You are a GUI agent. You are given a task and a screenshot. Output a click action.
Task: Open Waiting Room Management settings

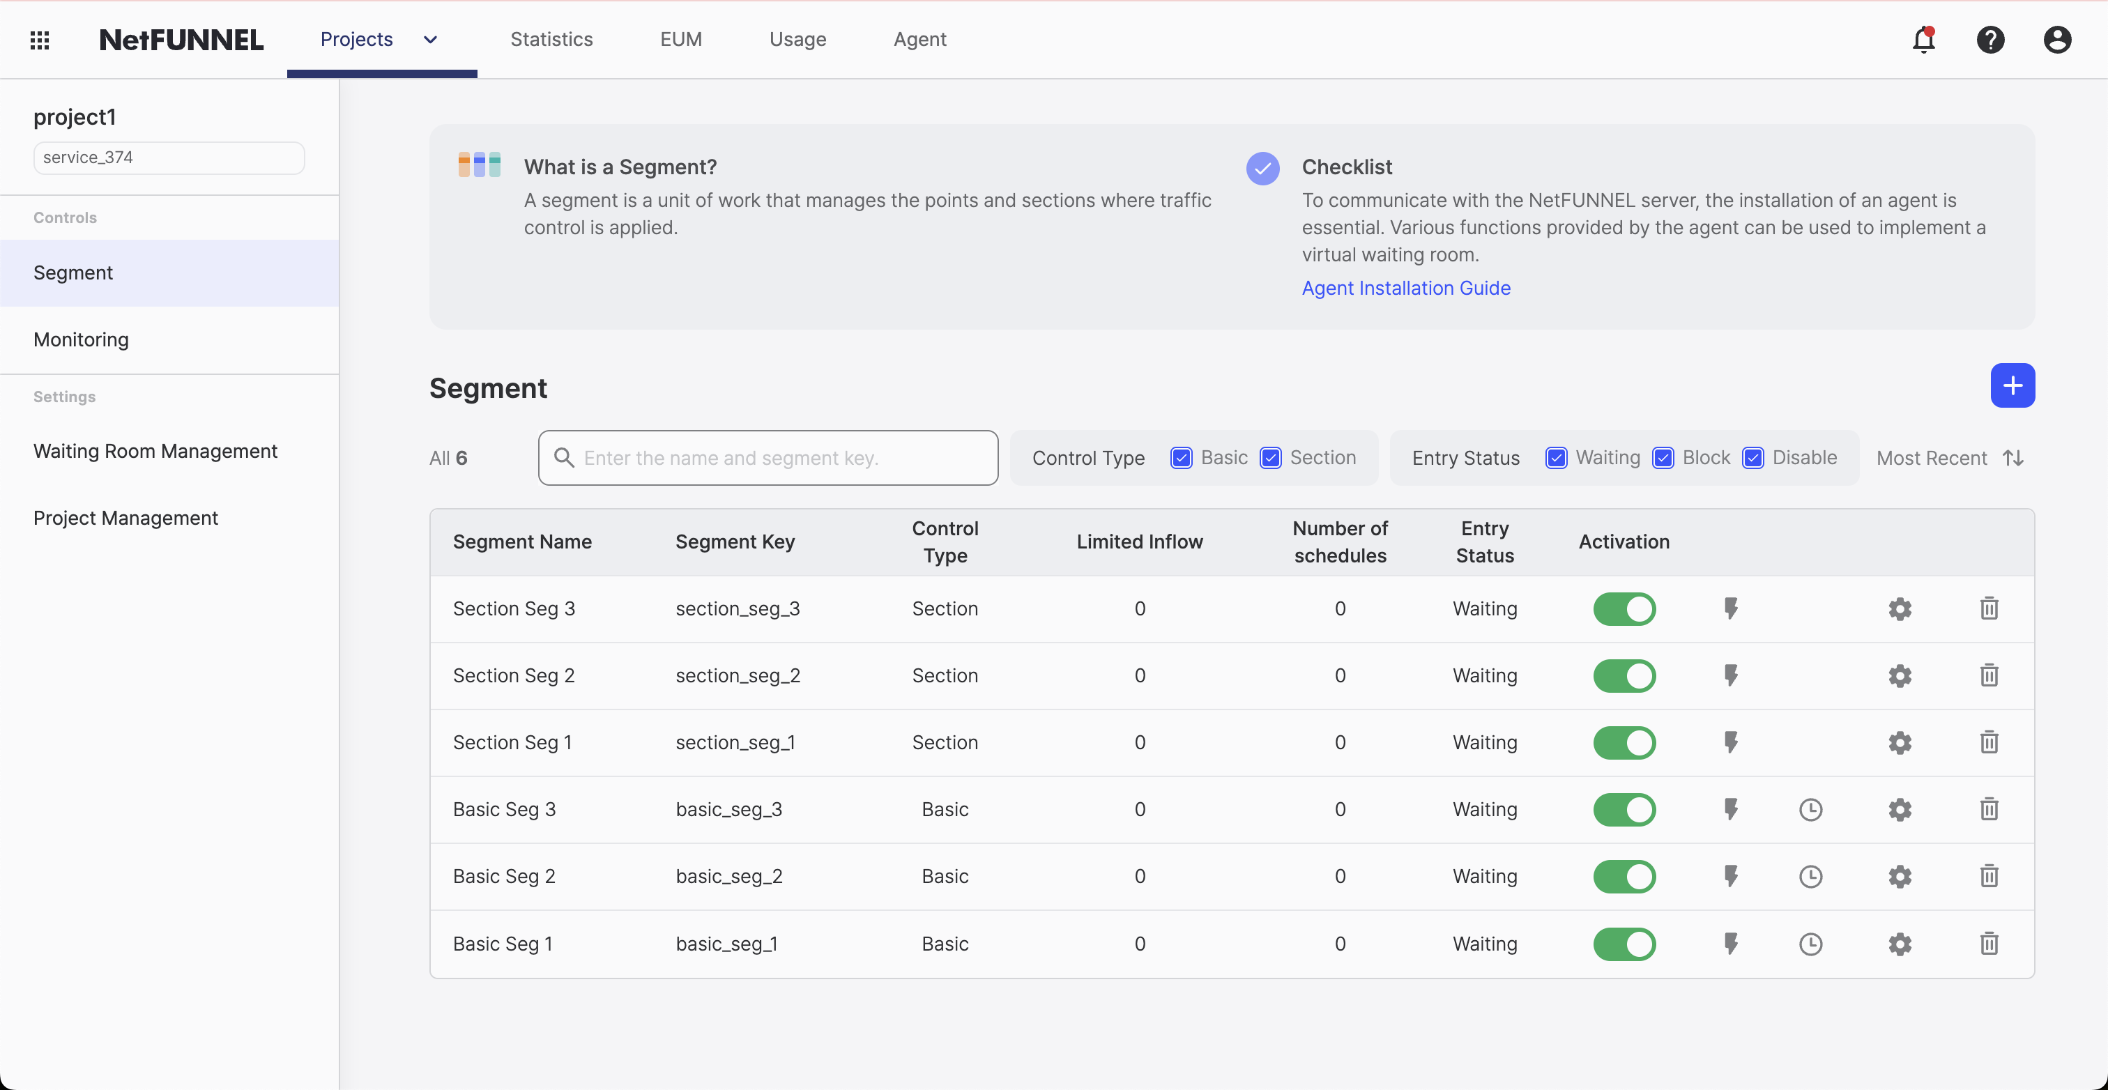tap(155, 451)
